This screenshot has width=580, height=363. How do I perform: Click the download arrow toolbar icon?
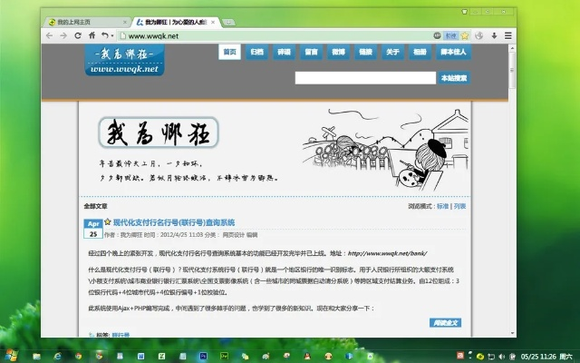point(494,35)
